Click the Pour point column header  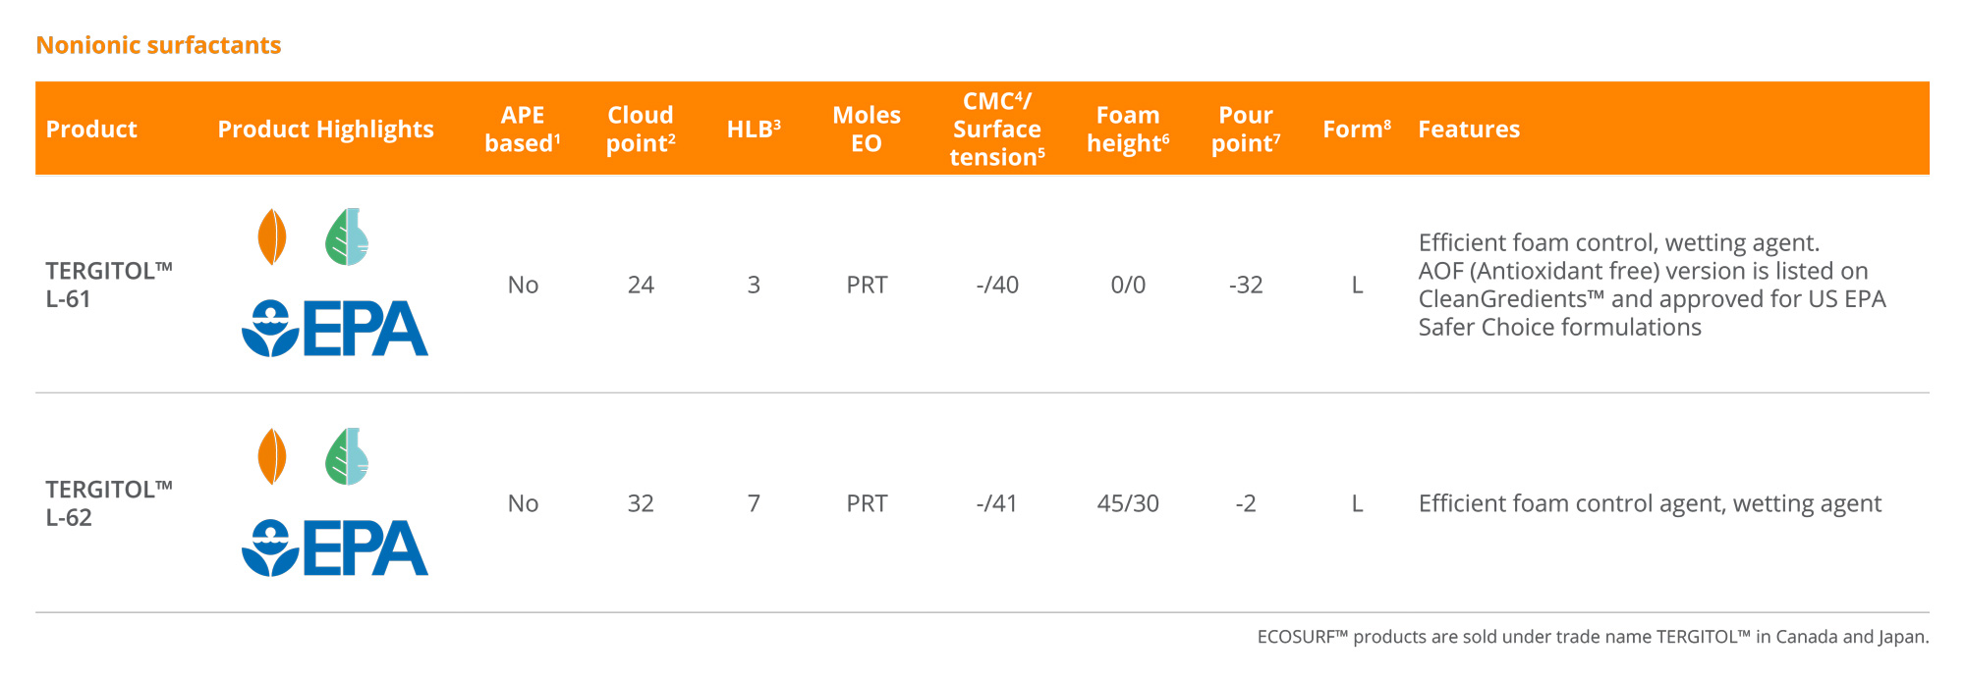(x=1246, y=129)
